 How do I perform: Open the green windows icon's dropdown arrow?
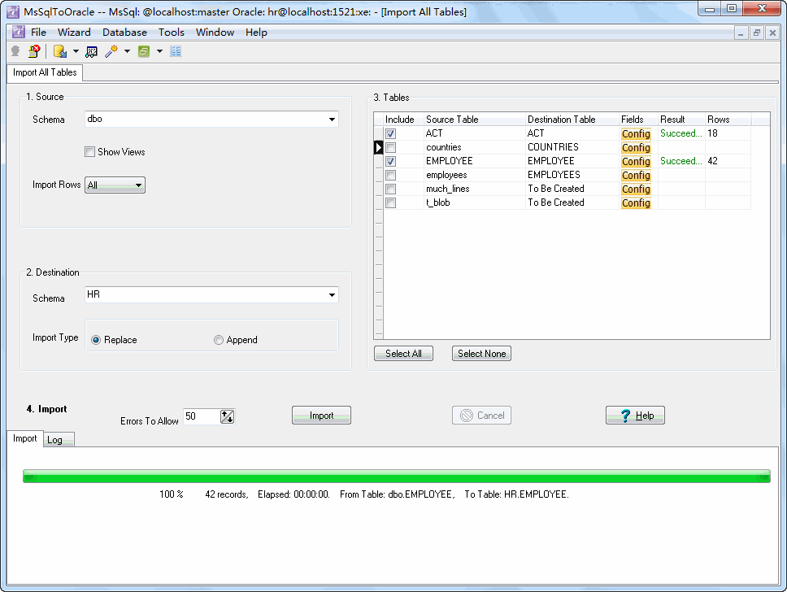tap(159, 51)
